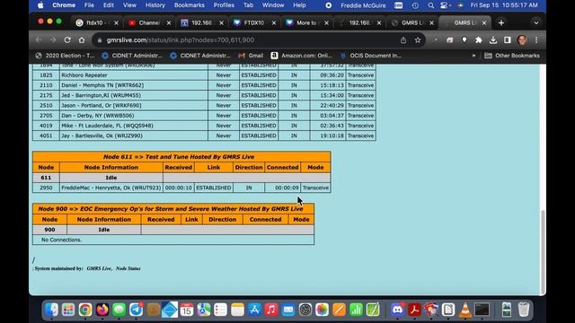Switch to the FTDX10 tab
Image resolution: width=575 pixels, height=323 pixels.
click(x=253, y=22)
